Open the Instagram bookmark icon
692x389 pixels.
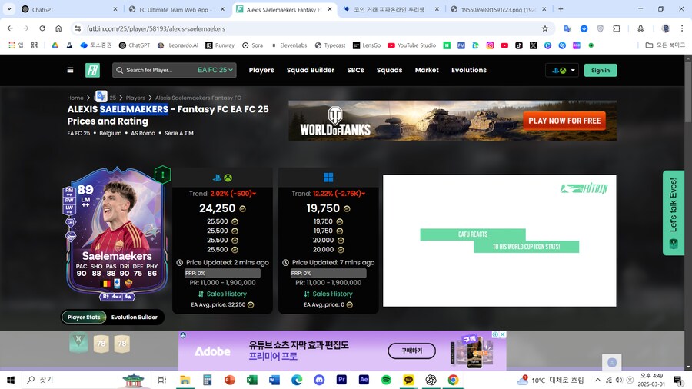coord(490,45)
